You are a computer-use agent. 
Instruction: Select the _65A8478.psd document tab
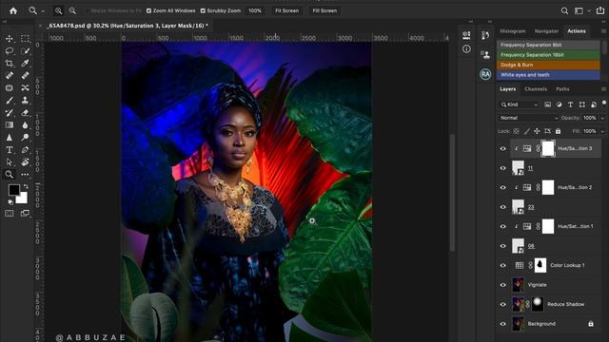[128, 26]
